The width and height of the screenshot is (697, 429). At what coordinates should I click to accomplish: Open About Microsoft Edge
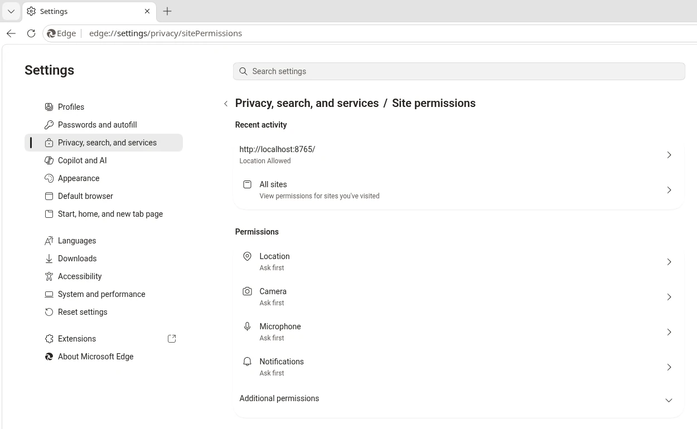pyautogui.click(x=104, y=357)
